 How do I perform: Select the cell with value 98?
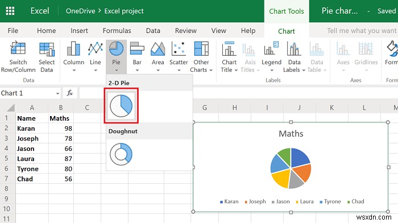(x=61, y=128)
